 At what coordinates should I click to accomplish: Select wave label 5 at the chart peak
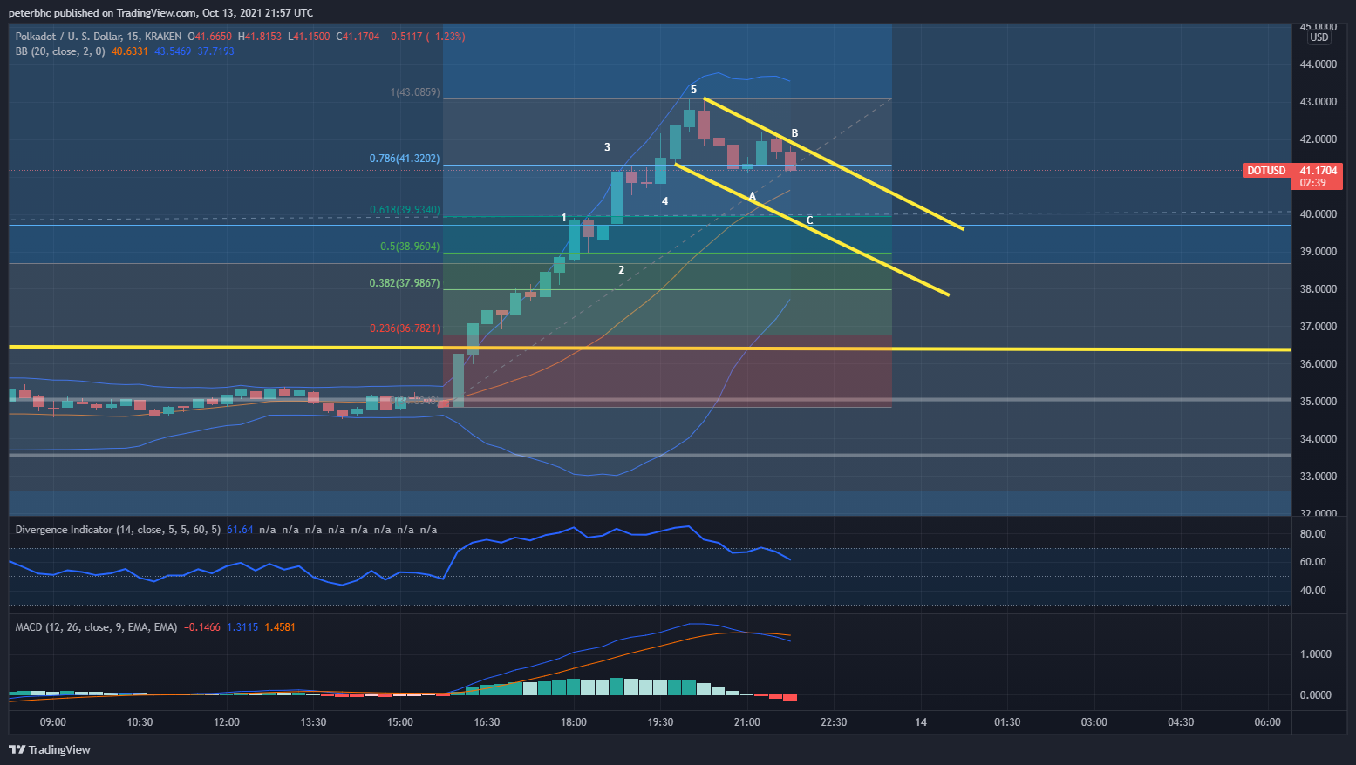[693, 90]
